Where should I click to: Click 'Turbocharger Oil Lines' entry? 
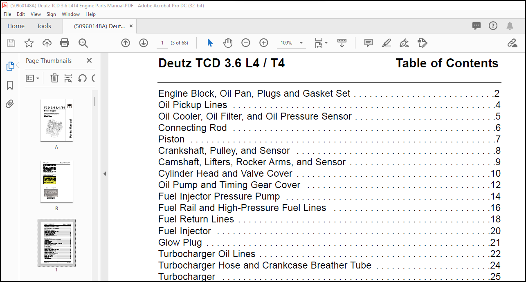tap(207, 254)
